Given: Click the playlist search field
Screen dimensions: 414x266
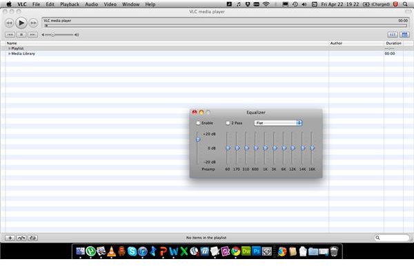Looking at the screenshot, I should click(x=392, y=238).
